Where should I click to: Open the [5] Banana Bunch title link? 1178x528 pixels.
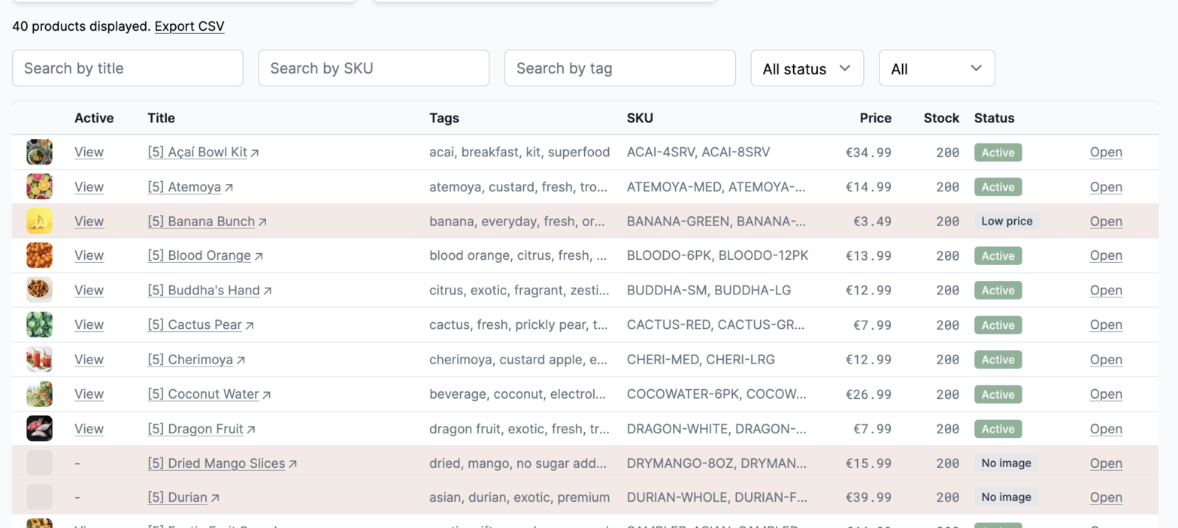pos(207,222)
